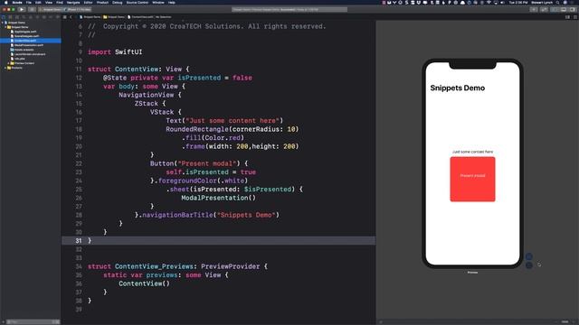Viewport: 579px width, 325px height.
Task: Select the Project navigator tab icon
Action: [x=4, y=17]
